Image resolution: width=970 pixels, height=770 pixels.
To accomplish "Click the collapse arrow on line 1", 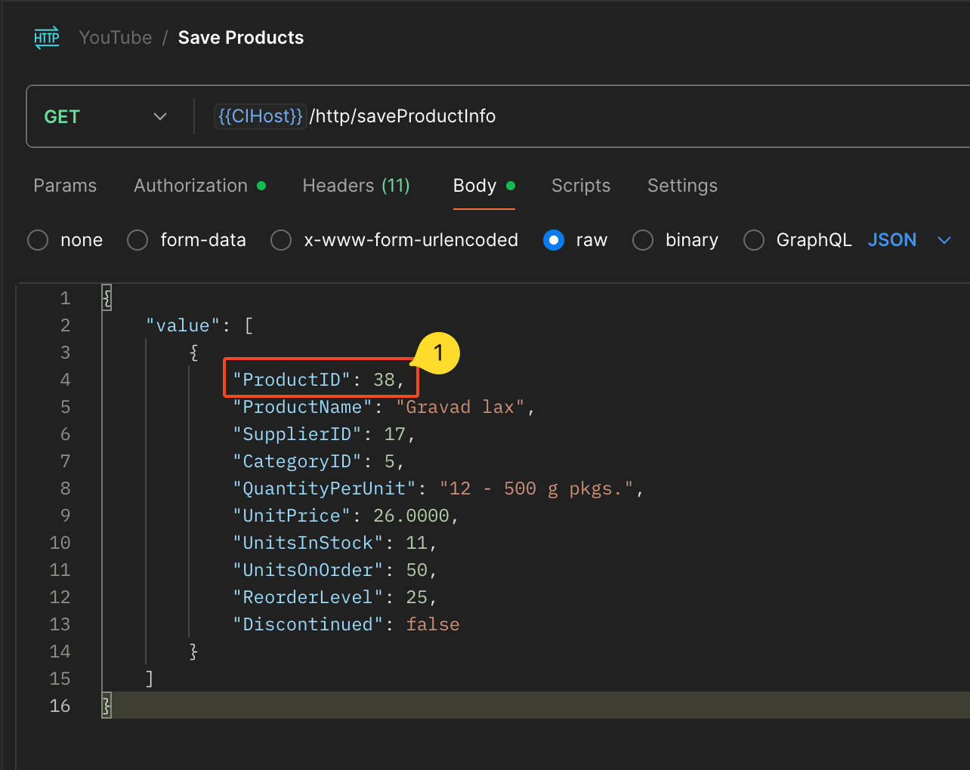I will coord(107,297).
